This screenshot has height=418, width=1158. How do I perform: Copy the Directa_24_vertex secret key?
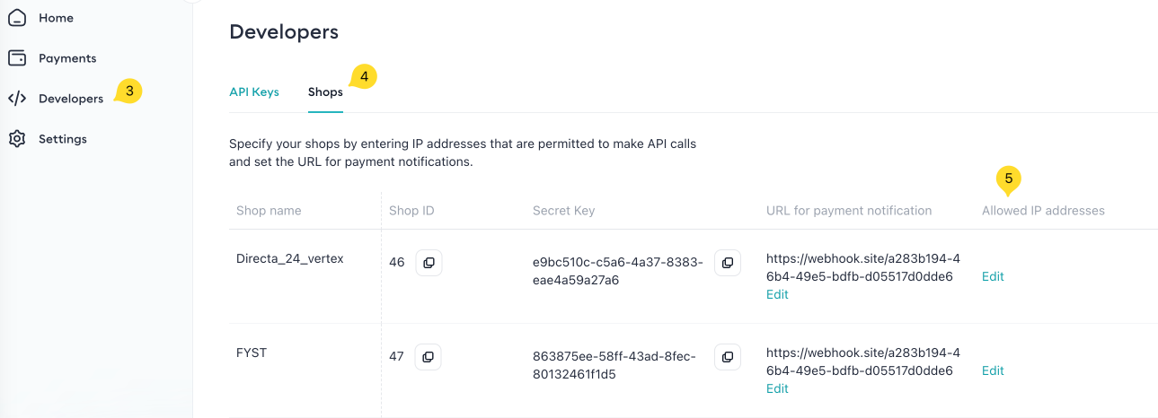pos(728,263)
